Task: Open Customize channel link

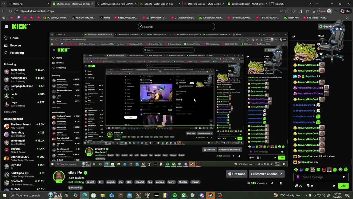Action: click(266, 174)
